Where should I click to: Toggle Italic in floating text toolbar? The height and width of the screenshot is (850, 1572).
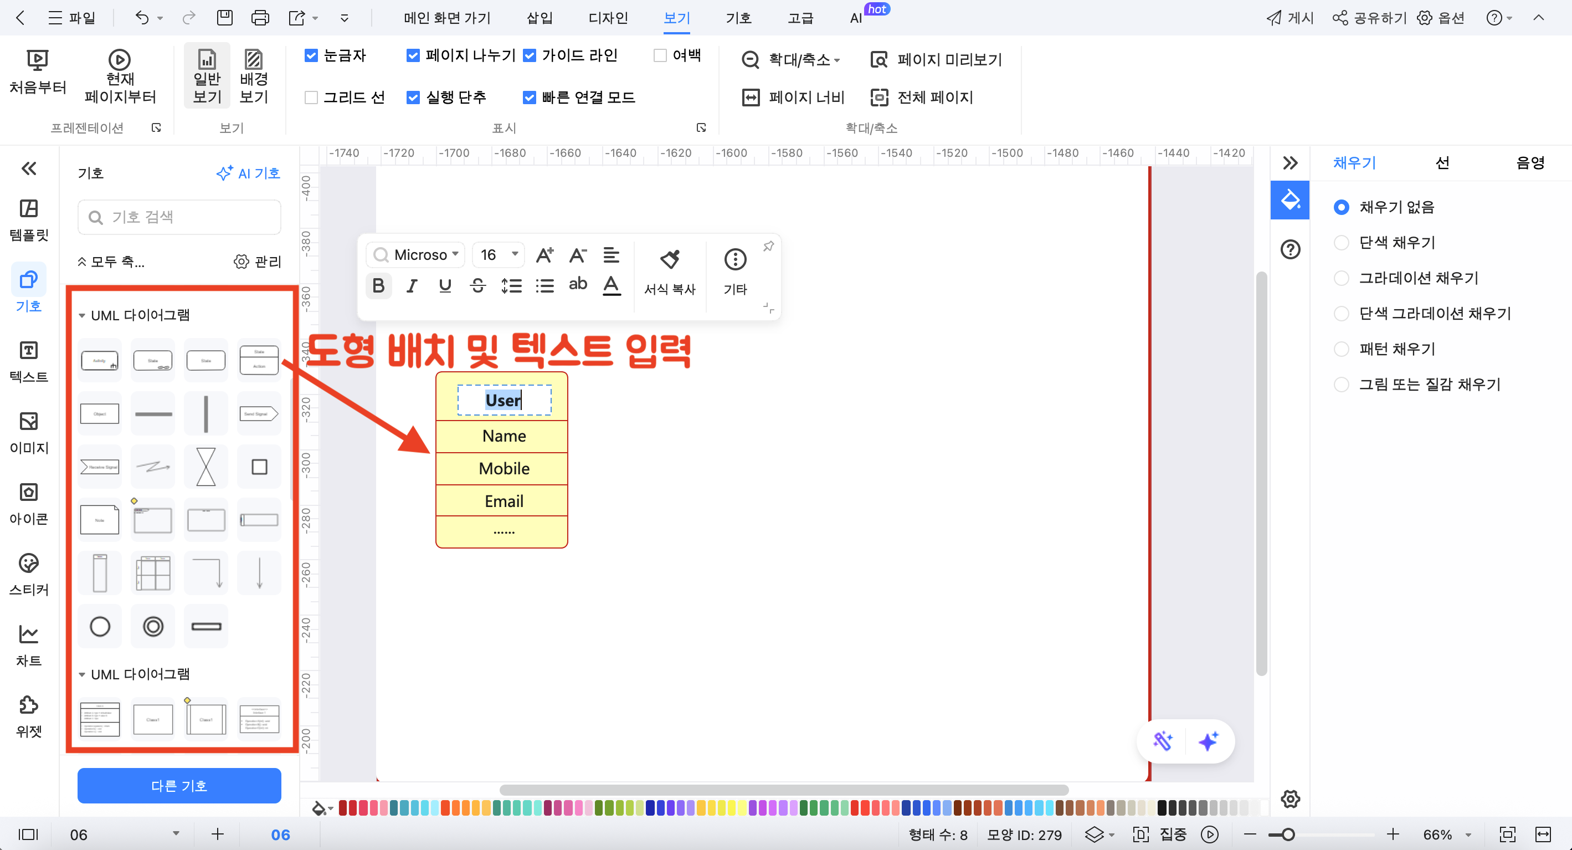pos(412,285)
